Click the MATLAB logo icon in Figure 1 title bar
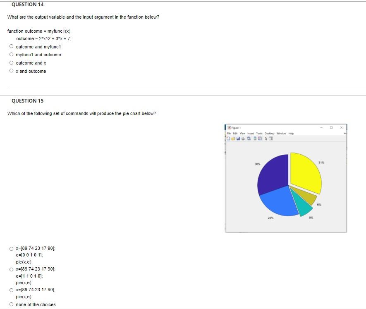Screen dimensions: 366x309 click(x=229, y=128)
